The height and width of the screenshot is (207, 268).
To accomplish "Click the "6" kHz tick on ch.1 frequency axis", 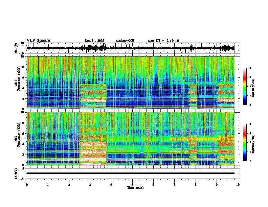I will (x=23, y=78).
